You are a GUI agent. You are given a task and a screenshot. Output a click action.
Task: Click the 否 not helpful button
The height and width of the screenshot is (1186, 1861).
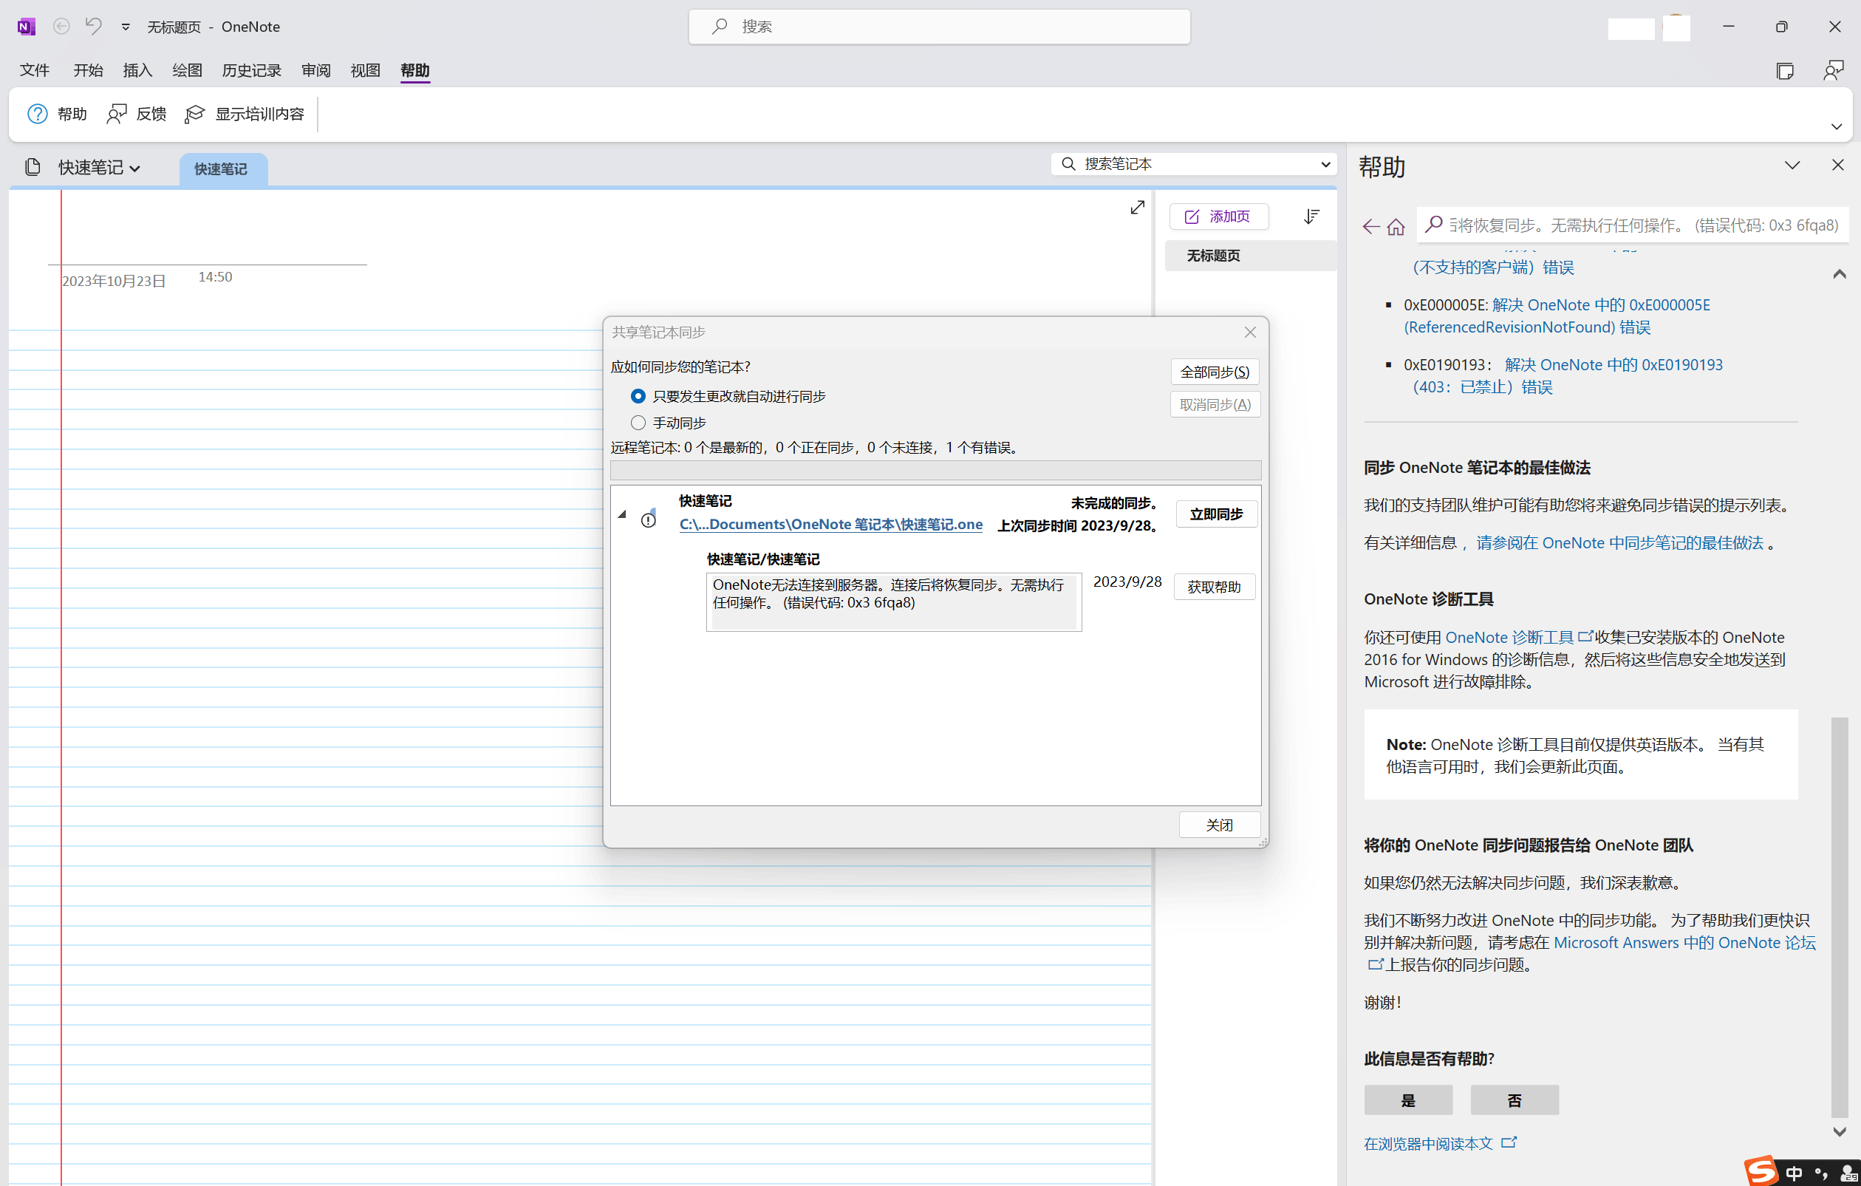pos(1515,1100)
